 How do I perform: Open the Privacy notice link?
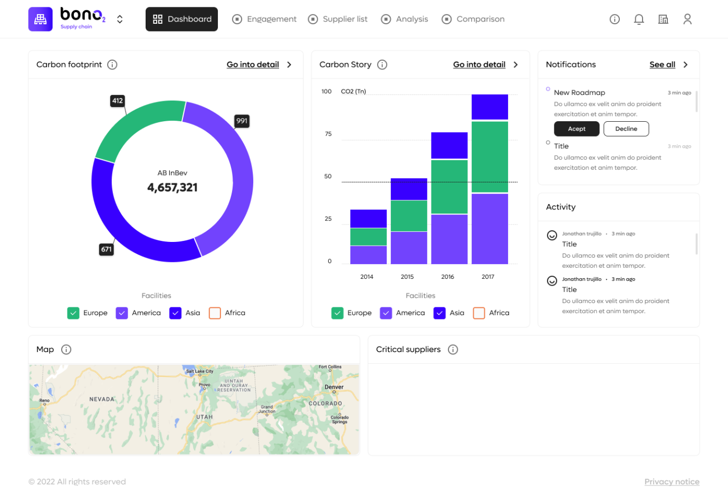(x=672, y=482)
